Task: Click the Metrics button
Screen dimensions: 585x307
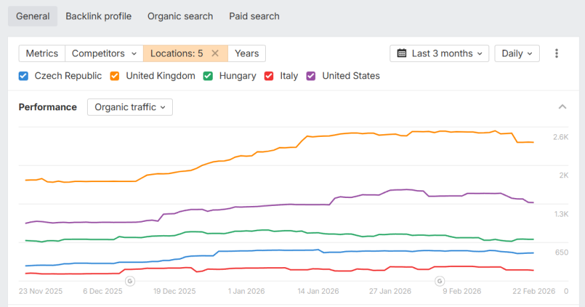Action: pos(42,53)
